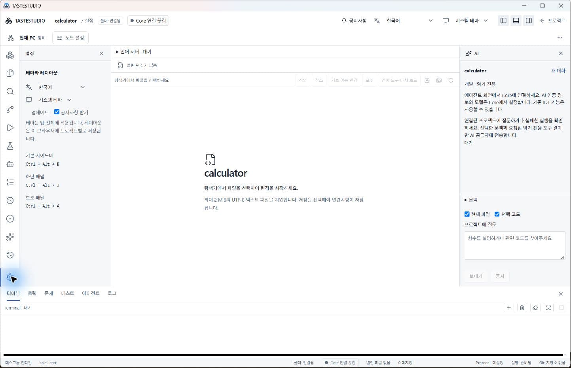Open the test flask icon in sidebar
The width and height of the screenshot is (571, 368).
coord(10,146)
